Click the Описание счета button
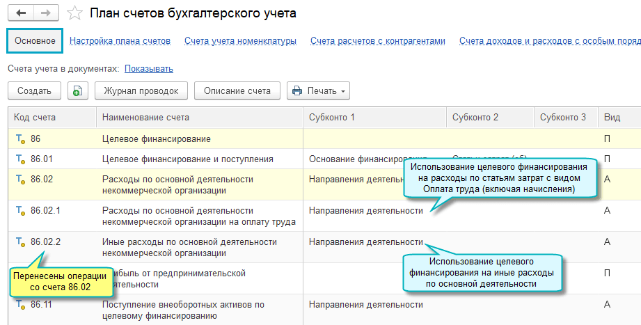This screenshot has width=641, height=325. tap(237, 90)
